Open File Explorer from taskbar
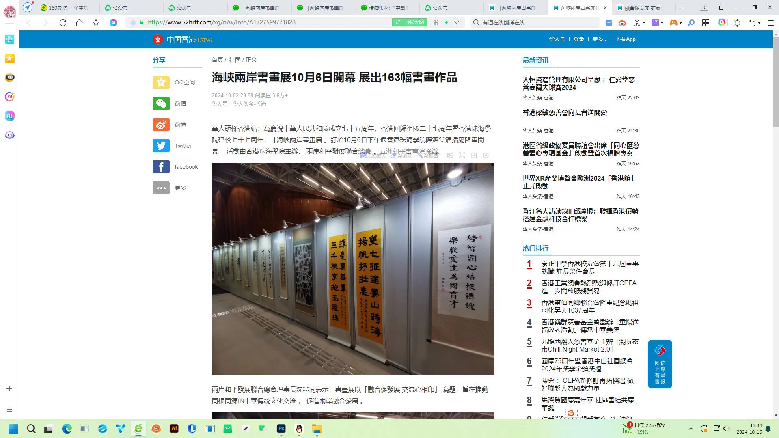 (317, 429)
